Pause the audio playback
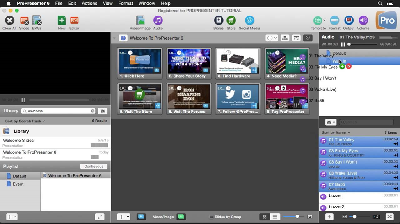 tap(343, 44)
